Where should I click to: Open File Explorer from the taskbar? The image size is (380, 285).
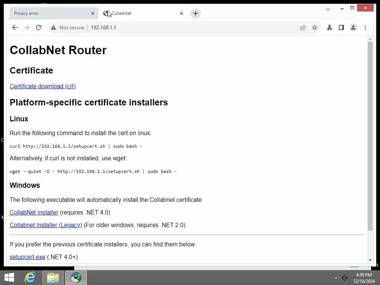tap(53, 278)
